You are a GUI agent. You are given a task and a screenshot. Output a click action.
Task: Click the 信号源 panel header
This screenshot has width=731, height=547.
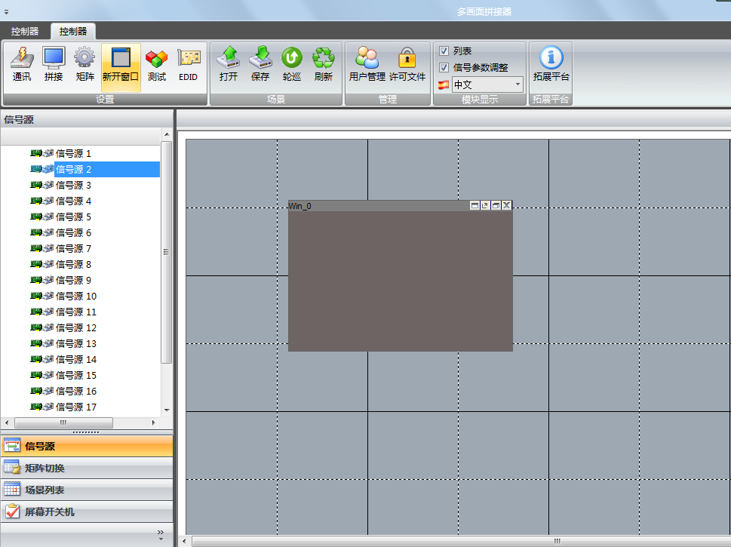[x=87, y=119]
